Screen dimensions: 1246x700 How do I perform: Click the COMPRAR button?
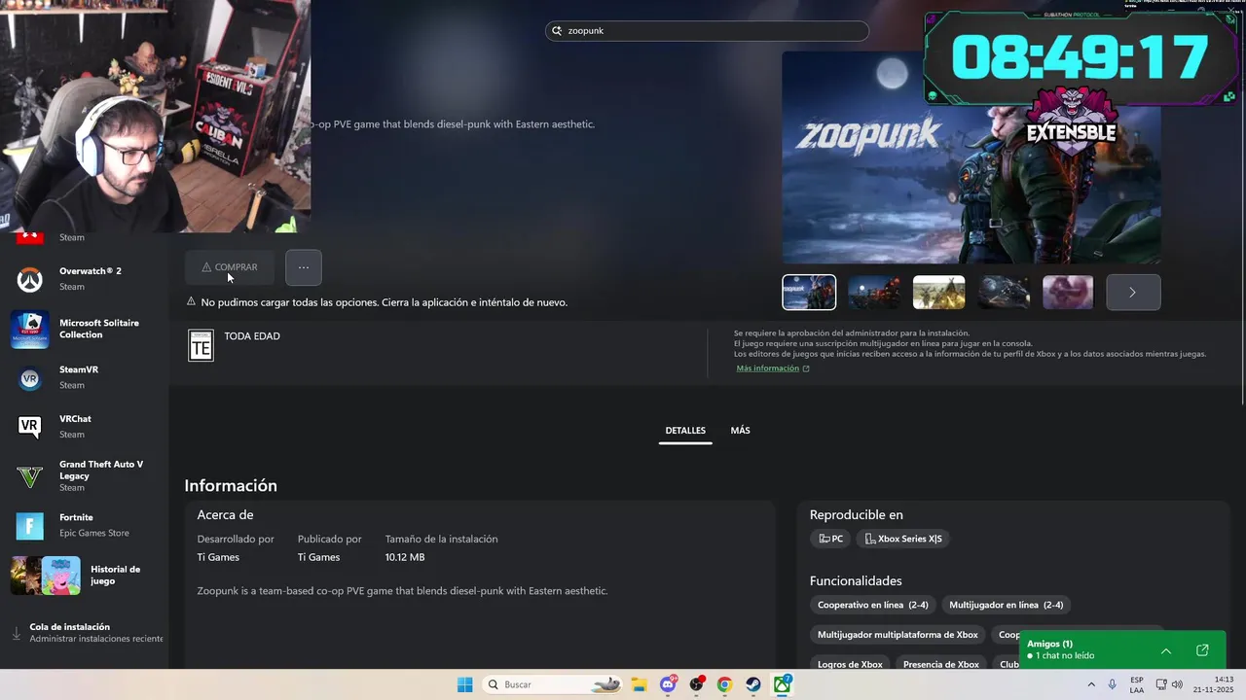(x=230, y=267)
